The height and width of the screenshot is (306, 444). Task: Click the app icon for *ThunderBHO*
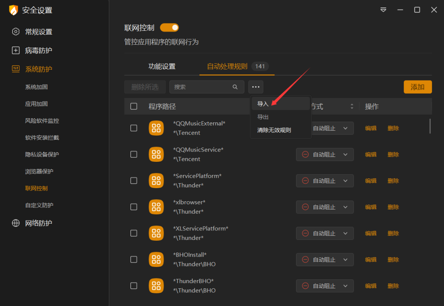pyautogui.click(x=156, y=286)
